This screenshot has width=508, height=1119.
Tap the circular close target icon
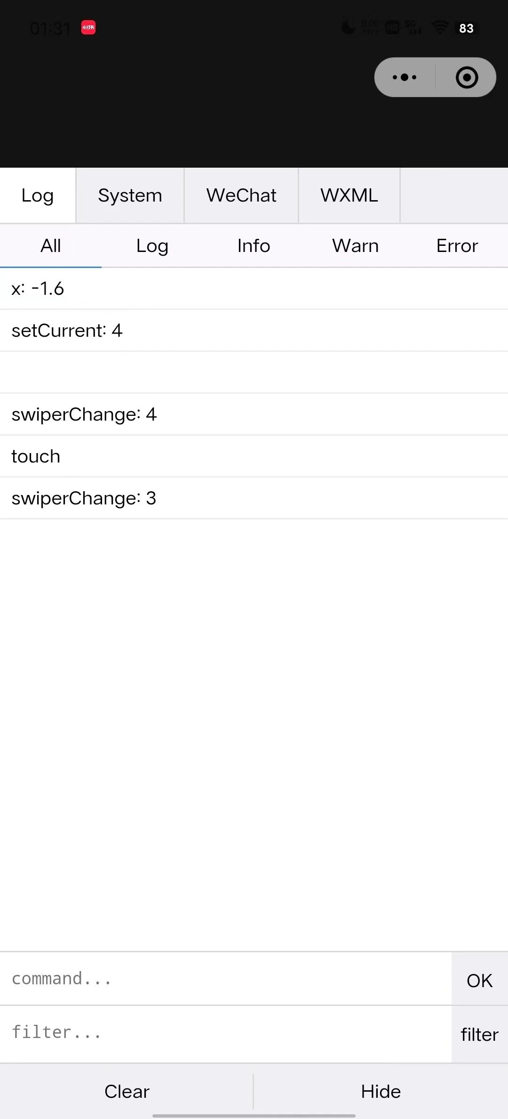(467, 77)
